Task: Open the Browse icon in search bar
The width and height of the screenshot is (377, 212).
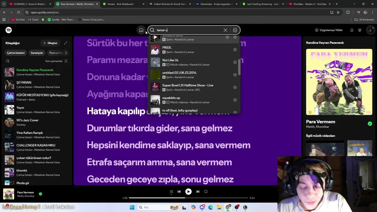Action: [235, 30]
